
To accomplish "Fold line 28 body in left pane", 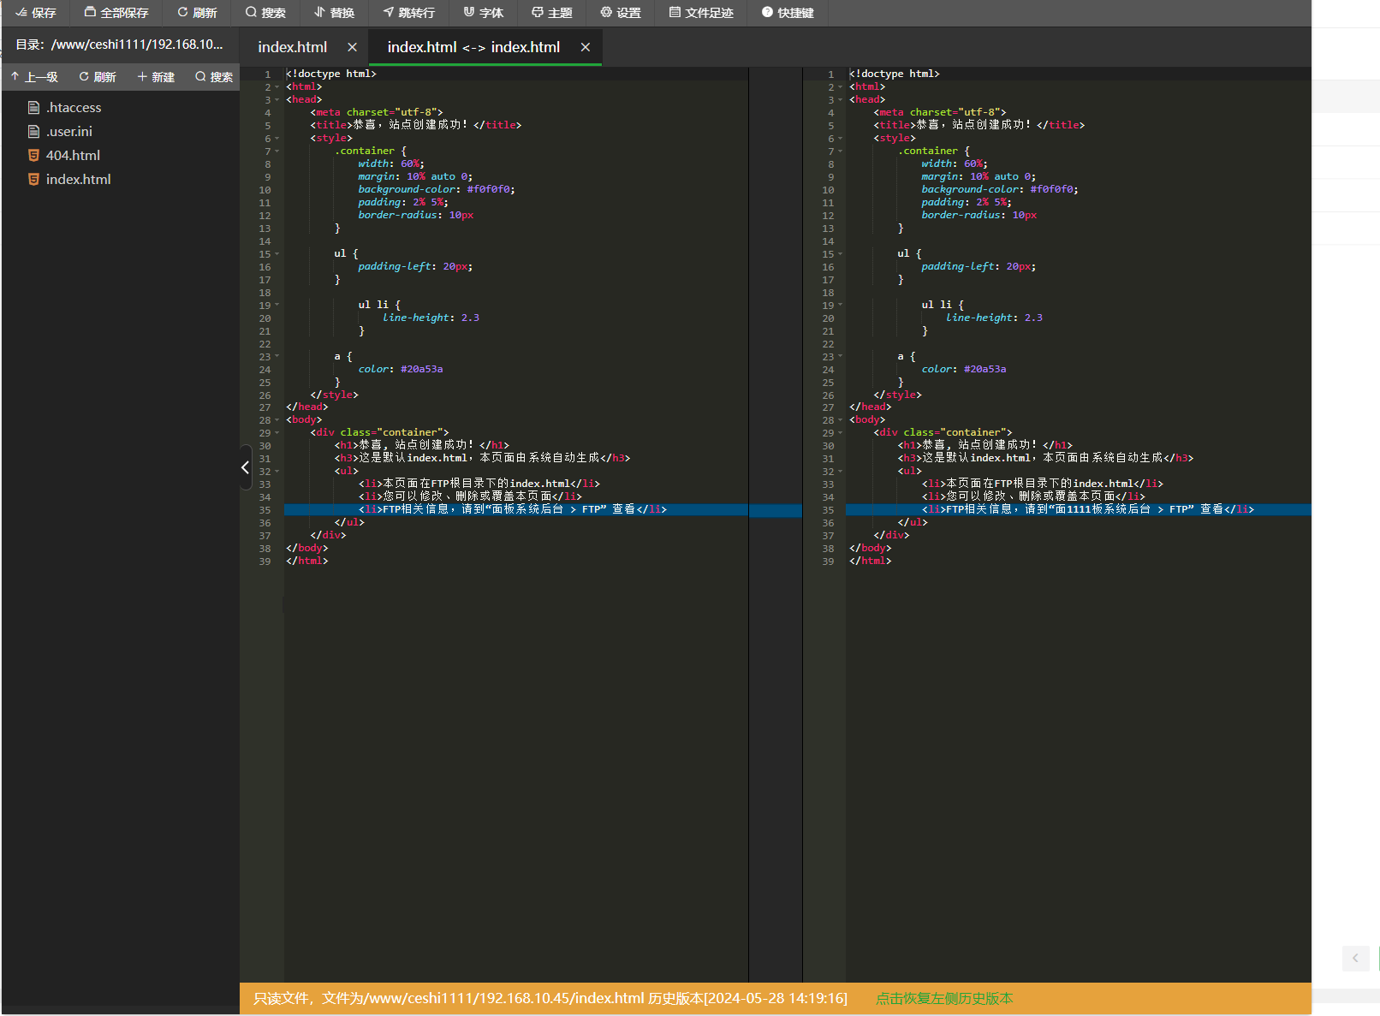I will (277, 420).
